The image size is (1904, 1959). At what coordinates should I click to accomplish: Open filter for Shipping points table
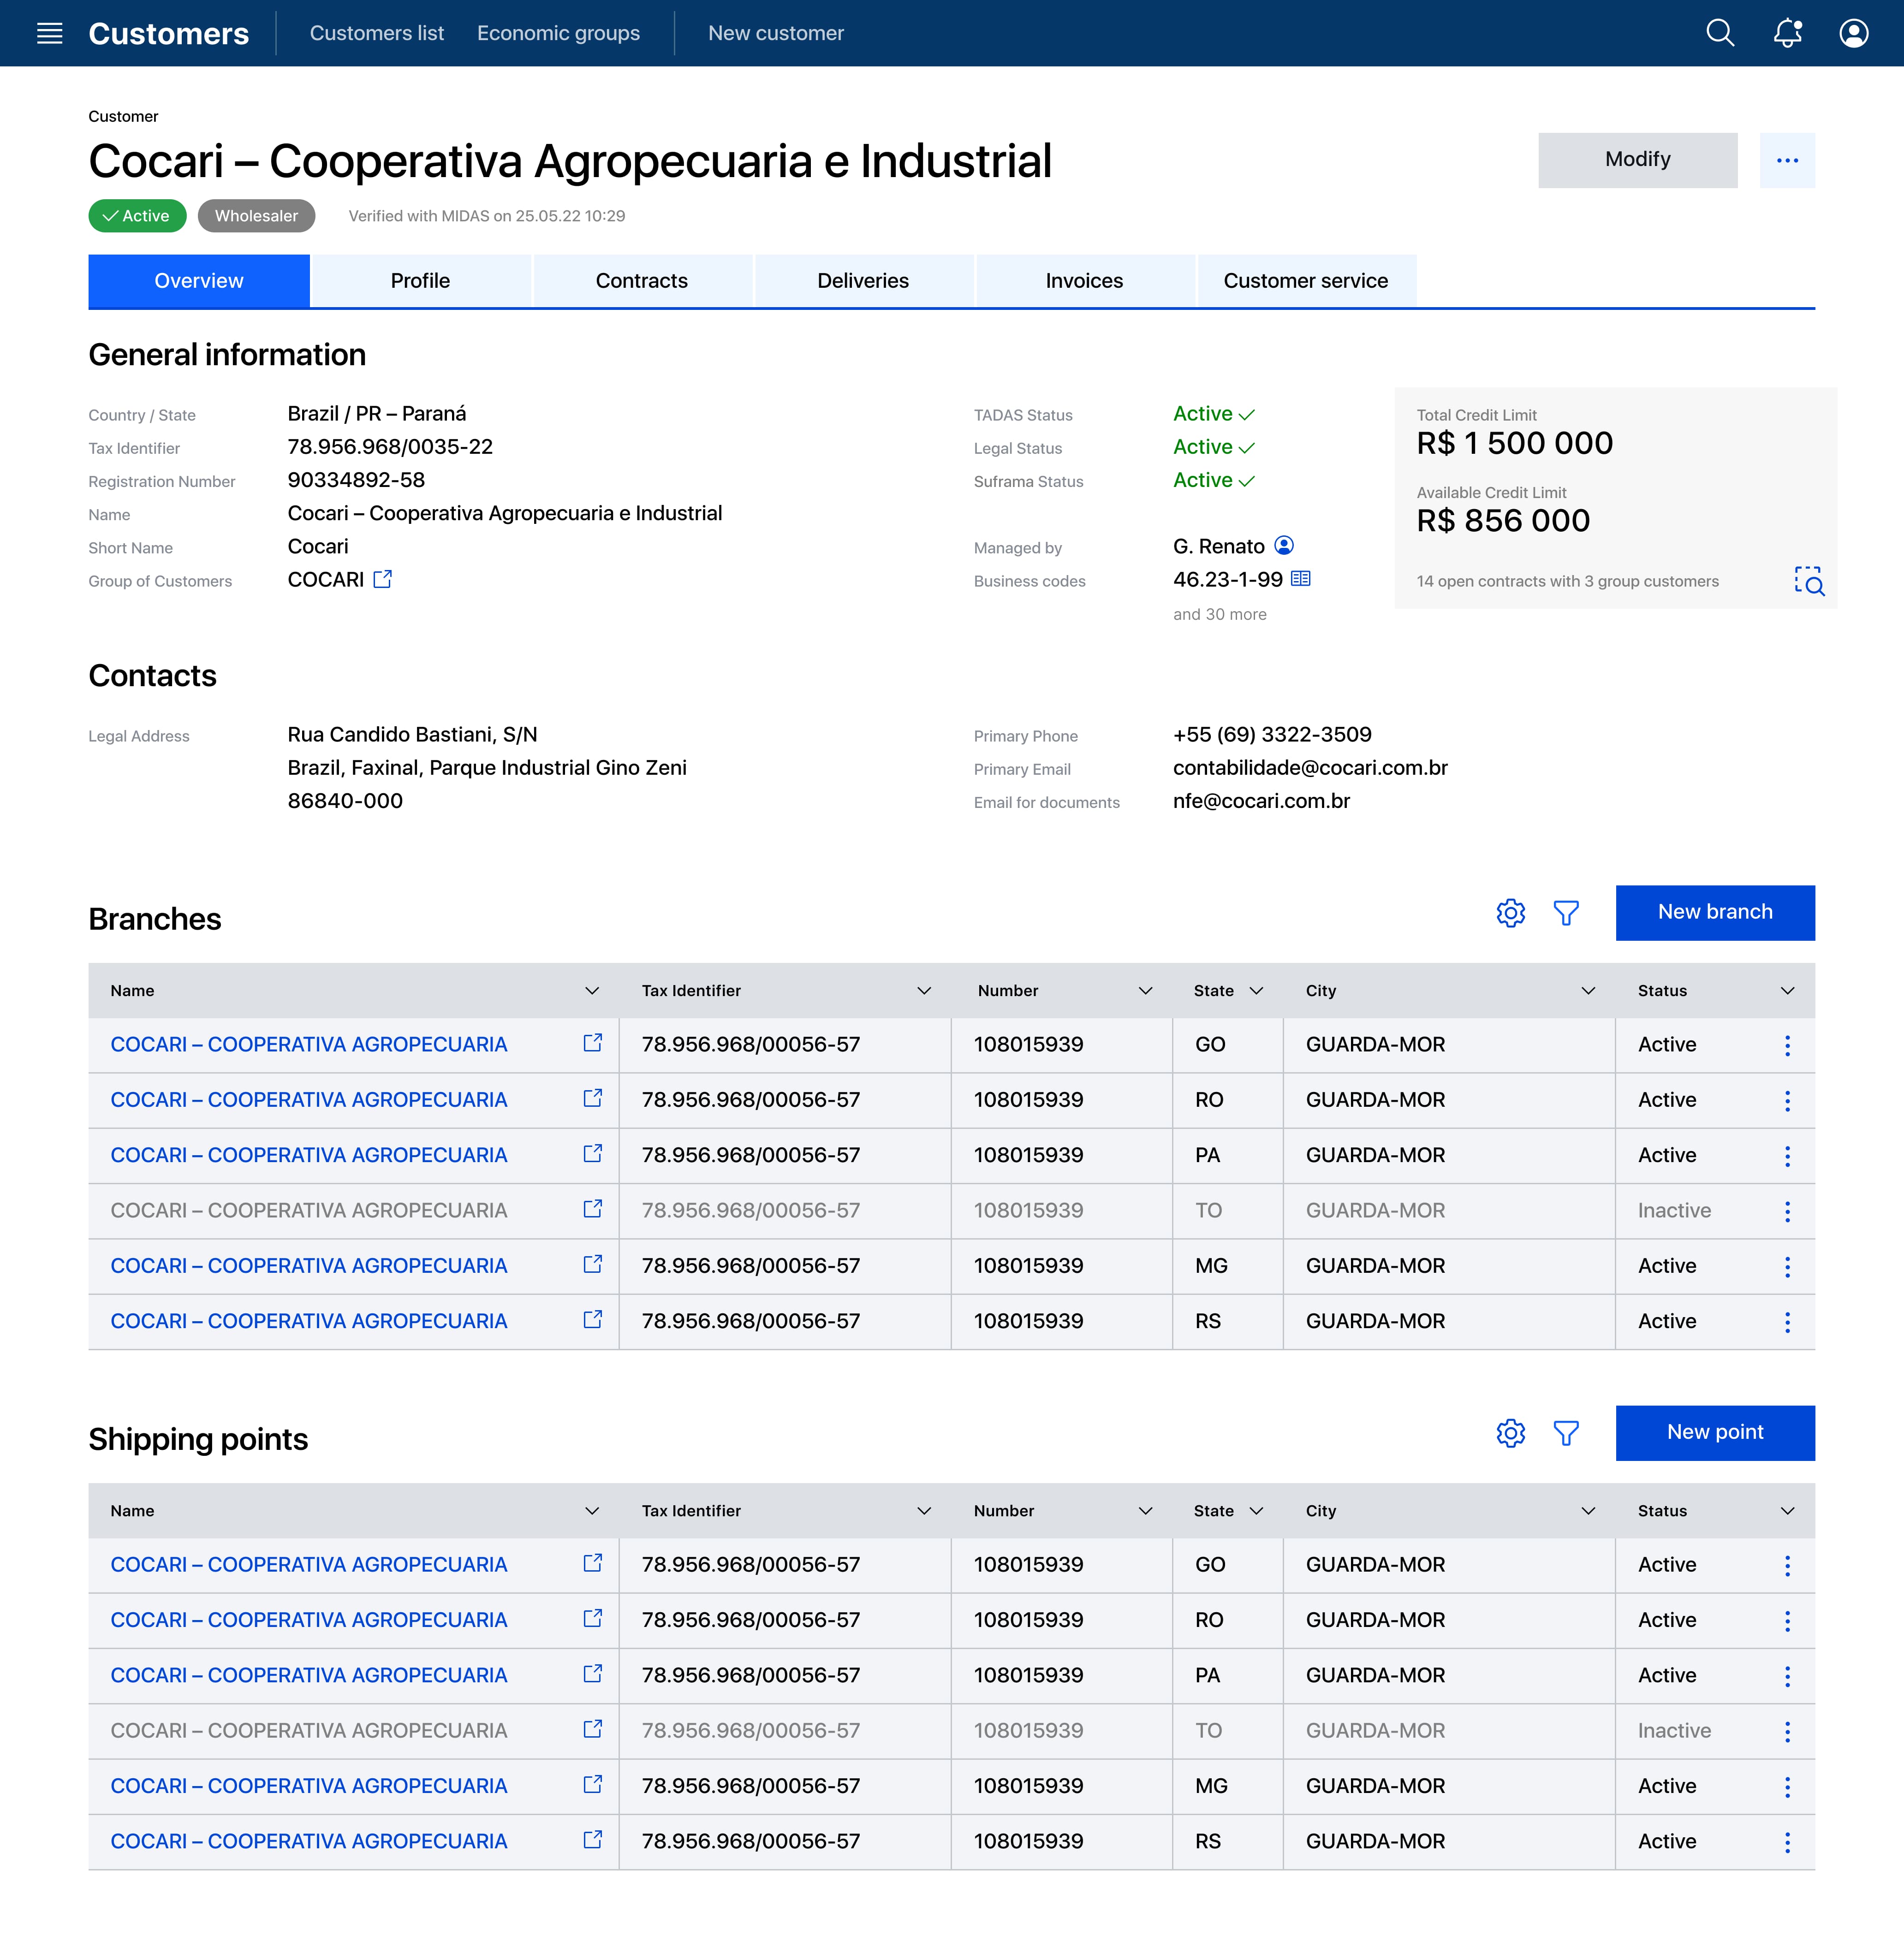click(x=1566, y=1433)
